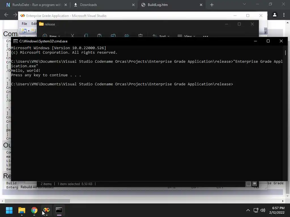Open network status tray icon

(256, 210)
